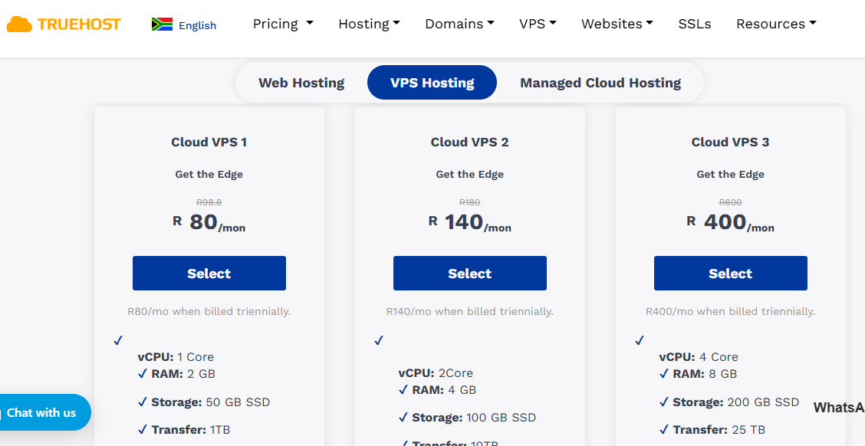Expand the Resources dropdown menu
This screenshot has height=446, width=865.
776,24
